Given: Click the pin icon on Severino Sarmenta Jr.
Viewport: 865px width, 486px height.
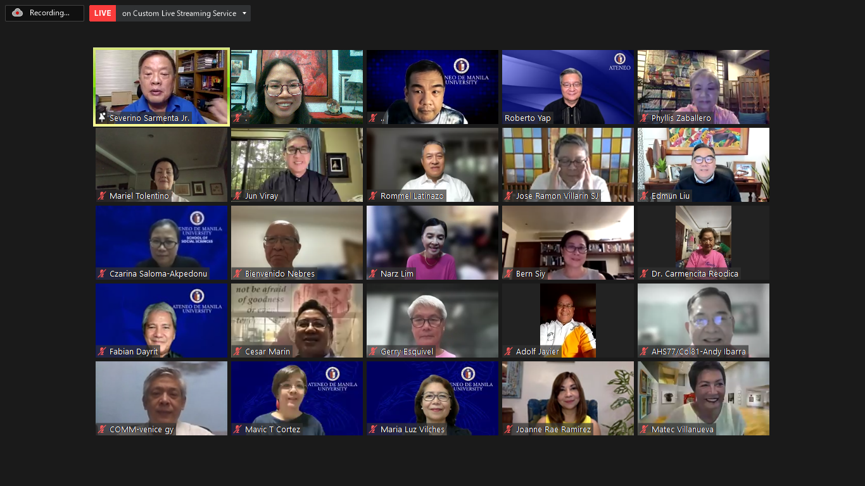Looking at the screenshot, I should click(102, 118).
